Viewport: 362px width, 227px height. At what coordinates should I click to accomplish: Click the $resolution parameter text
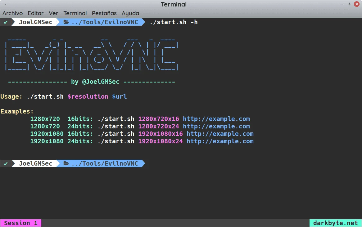88,96
